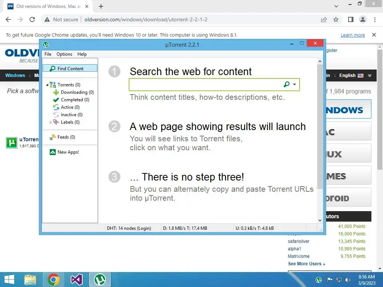The image size is (383, 287).
Task: Click the µTorrent content scrollbar down arrow
Action: (x=320, y=220)
